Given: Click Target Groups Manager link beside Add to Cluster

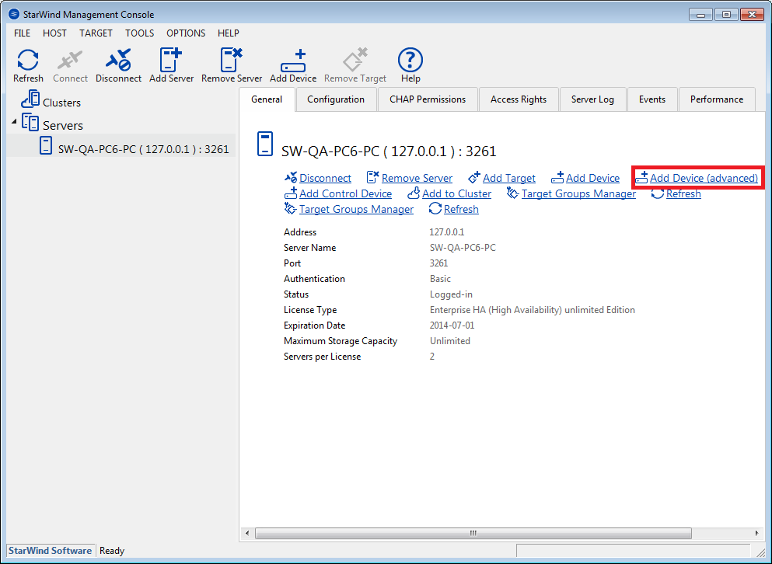Looking at the screenshot, I should 578,194.
